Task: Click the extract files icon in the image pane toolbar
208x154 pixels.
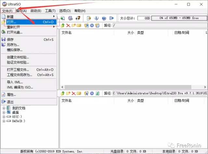Action: pos(86,25)
